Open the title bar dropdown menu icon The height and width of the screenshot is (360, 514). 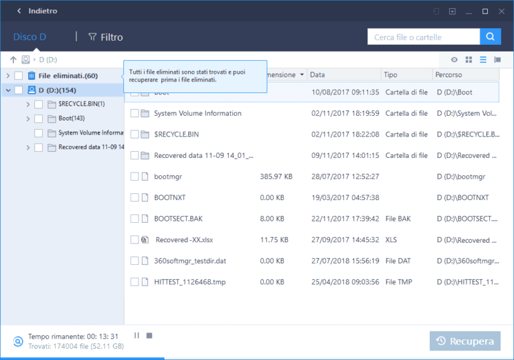[452, 11]
